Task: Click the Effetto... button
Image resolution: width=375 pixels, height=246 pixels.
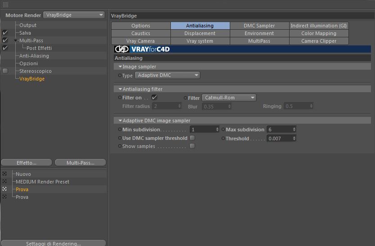Action: click(27, 163)
